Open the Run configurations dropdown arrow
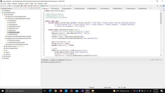The width and height of the screenshot is (165, 93). (20, 6)
